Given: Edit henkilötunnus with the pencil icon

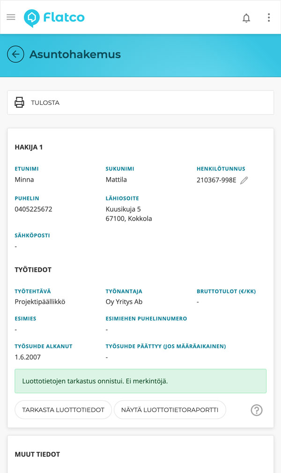Looking at the screenshot, I should pos(244,180).
